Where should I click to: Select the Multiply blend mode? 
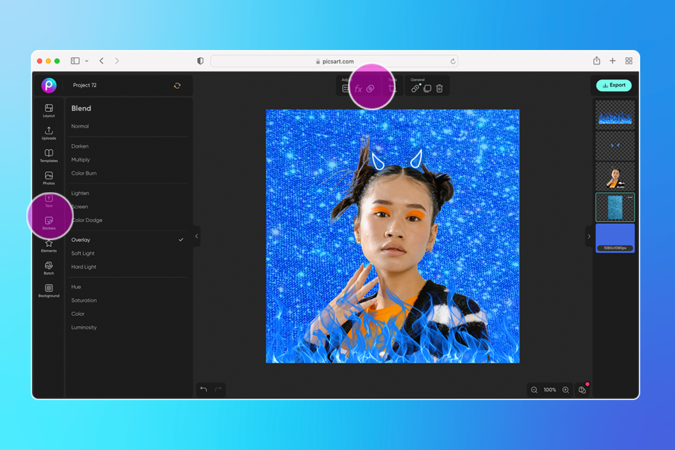click(82, 159)
